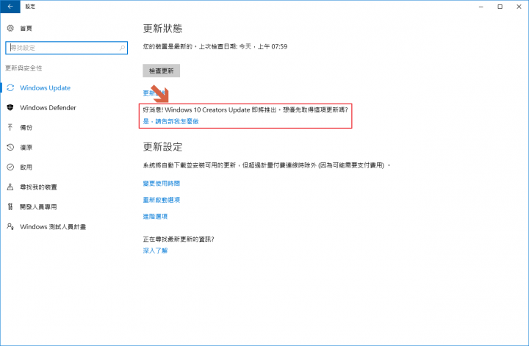Open Windows 測試人員計畫 page
The image size is (529, 346).
pos(53,226)
